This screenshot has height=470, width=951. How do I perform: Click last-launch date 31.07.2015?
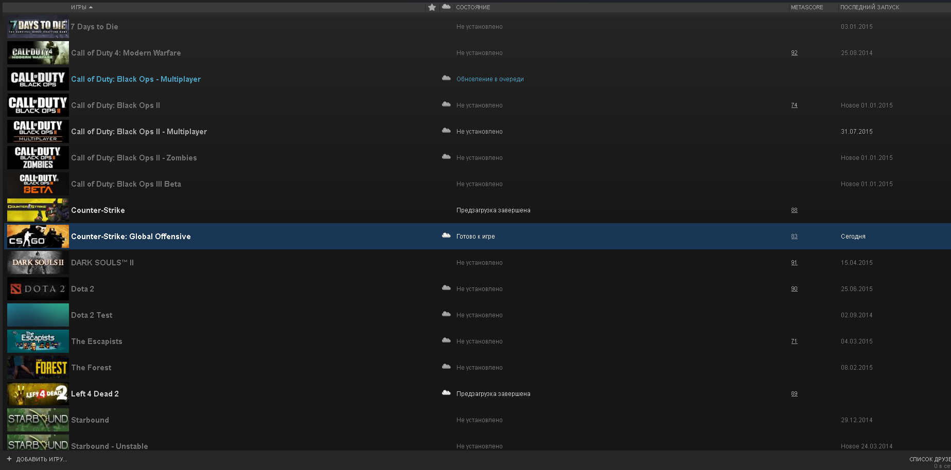(857, 132)
